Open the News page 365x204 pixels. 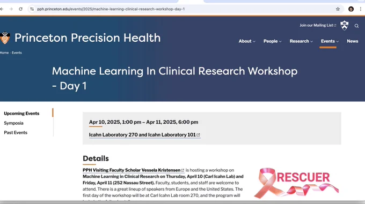coord(353,41)
